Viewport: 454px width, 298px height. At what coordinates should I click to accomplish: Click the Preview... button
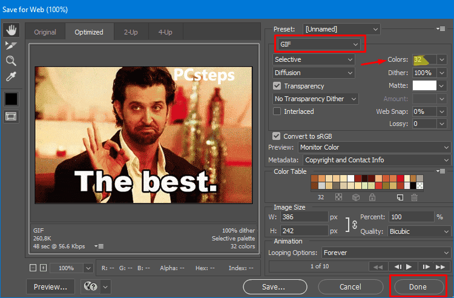[x=50, y=287]
